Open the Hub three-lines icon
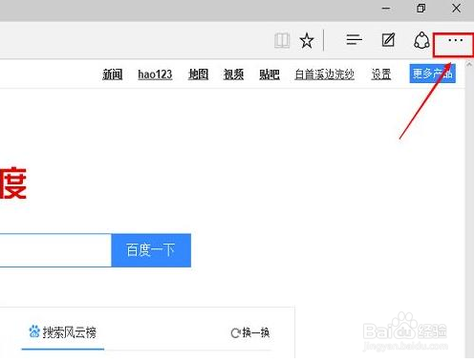The image size is (475, 363). [354, 40]
